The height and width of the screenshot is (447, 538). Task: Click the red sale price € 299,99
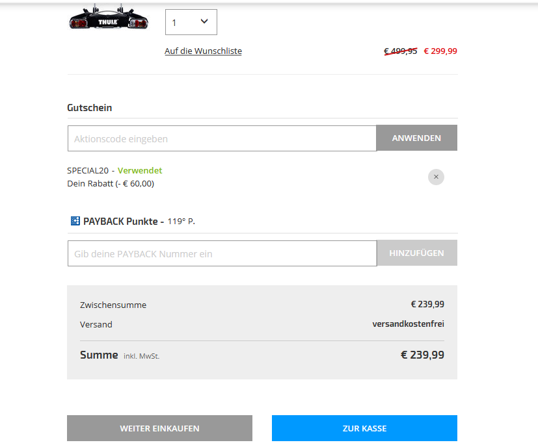coord(440,51)
